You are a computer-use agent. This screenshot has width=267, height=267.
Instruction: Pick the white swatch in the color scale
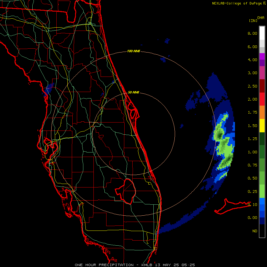pos(262,33)
